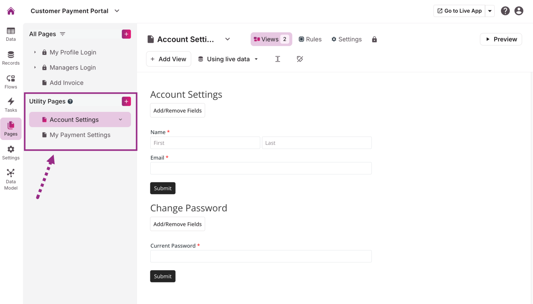The height and width of the screenshot is (304, 533).
Task: Open Customer Payment Portal app dropdown
Action: pos(117,11)
